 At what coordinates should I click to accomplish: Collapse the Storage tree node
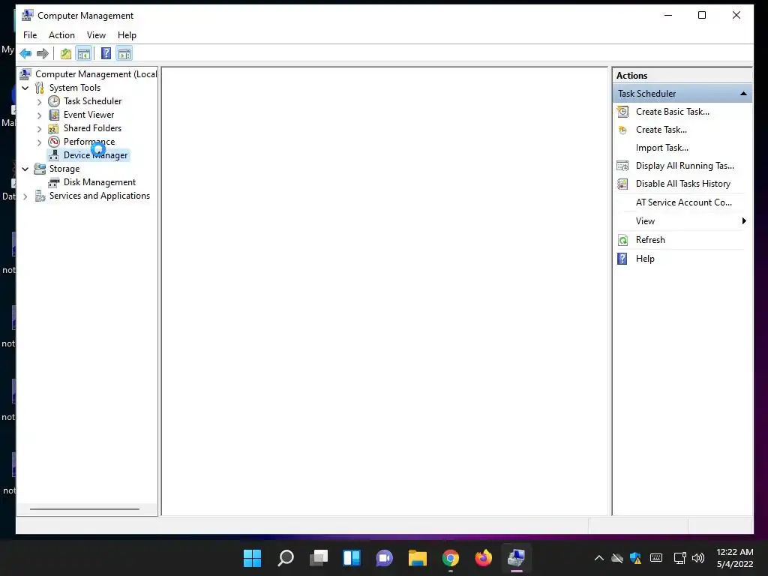pyautogui.click(x=25, y=169)
